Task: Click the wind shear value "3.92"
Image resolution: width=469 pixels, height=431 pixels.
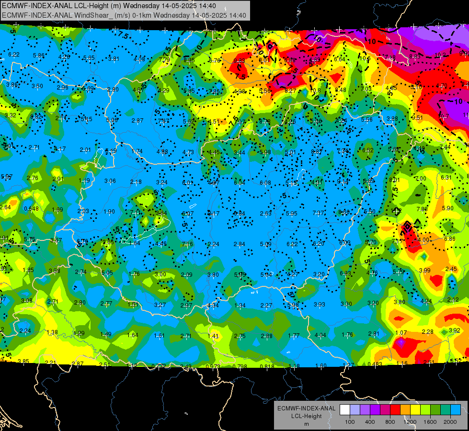Action: pos(454,330)
